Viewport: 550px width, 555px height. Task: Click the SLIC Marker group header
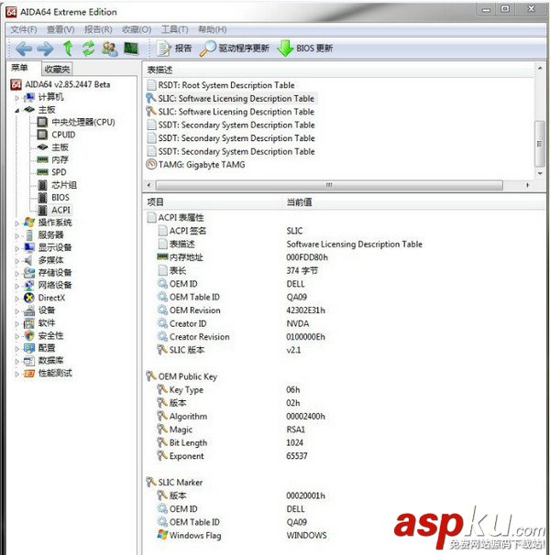click(x=174, y=483)
